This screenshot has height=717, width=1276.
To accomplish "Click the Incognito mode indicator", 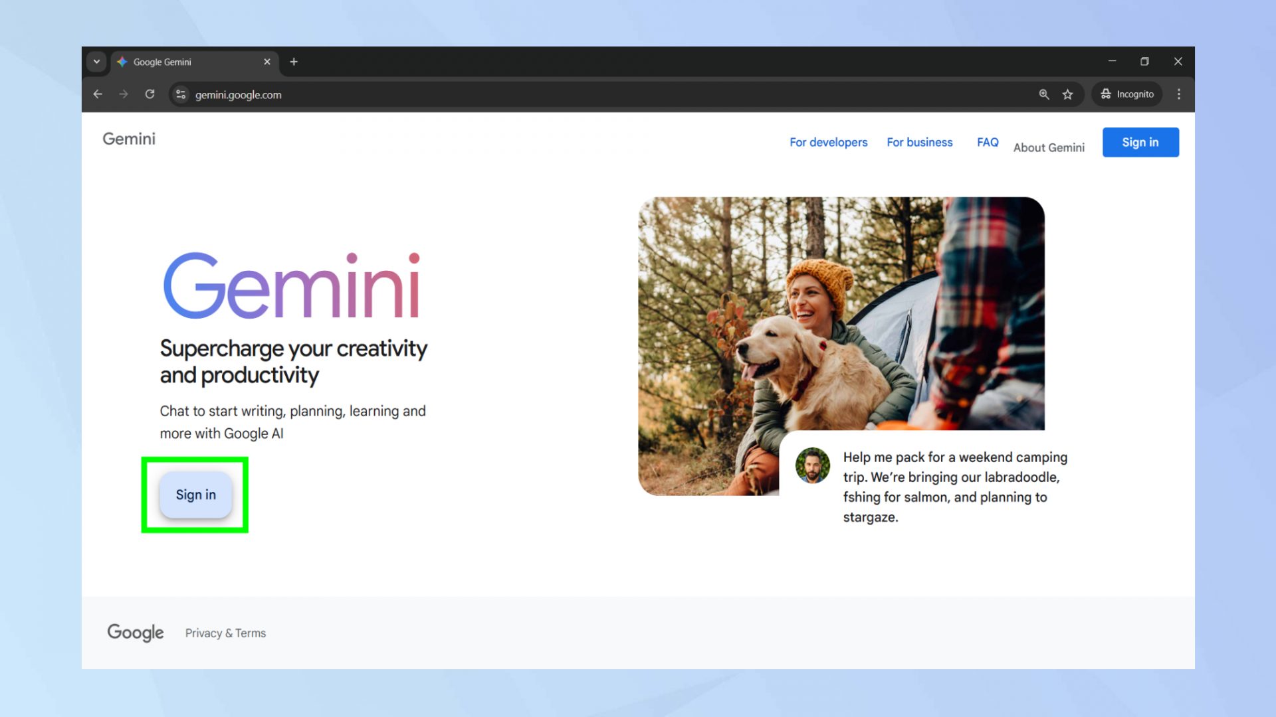I will [1126, 94].
